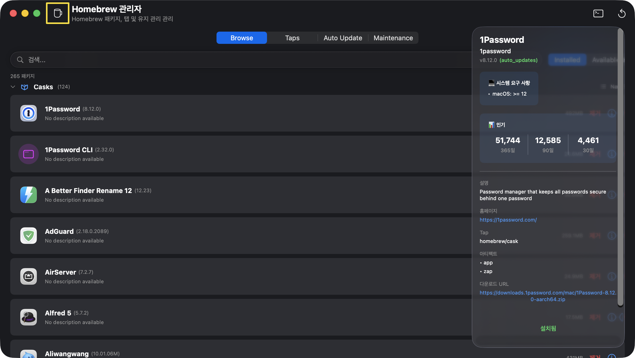Select the Browse tab

(x=242, y=38)
